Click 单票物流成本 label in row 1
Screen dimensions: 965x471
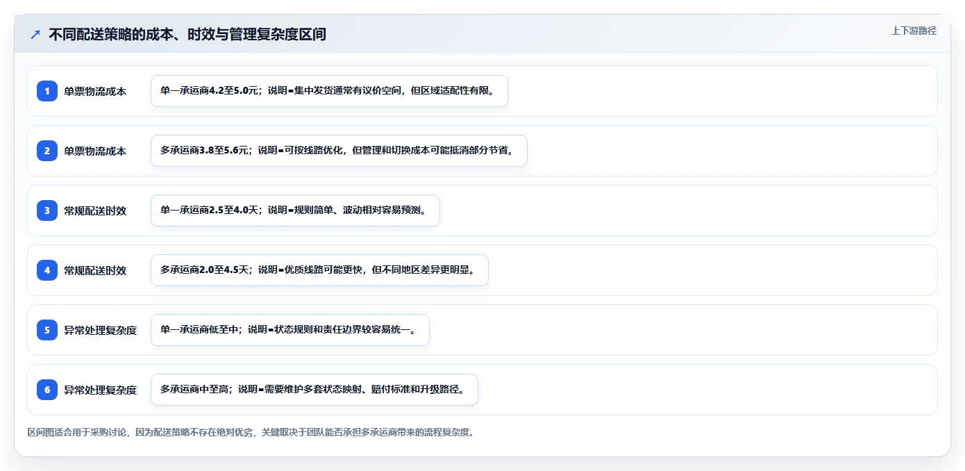click(95, 91)
